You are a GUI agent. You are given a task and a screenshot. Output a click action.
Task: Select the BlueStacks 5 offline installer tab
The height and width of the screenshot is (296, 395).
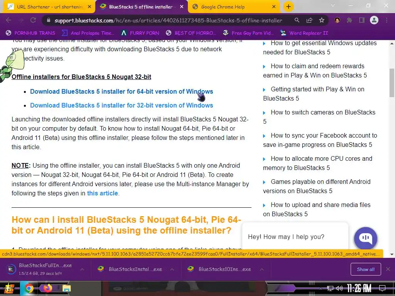(x=141, y=7)
